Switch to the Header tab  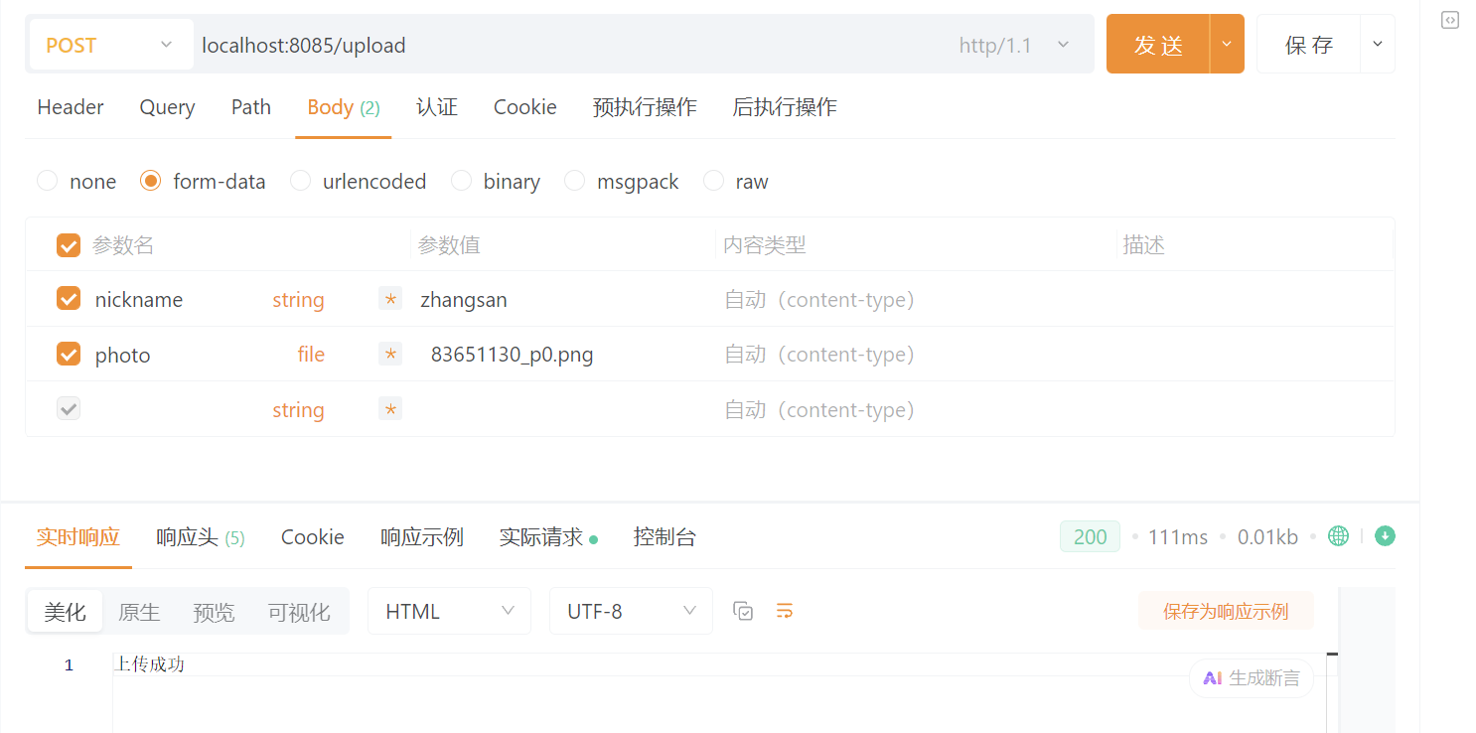point(71,107)
